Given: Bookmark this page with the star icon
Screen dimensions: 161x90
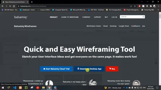Looking at the screenshot, I should (135, 6).
